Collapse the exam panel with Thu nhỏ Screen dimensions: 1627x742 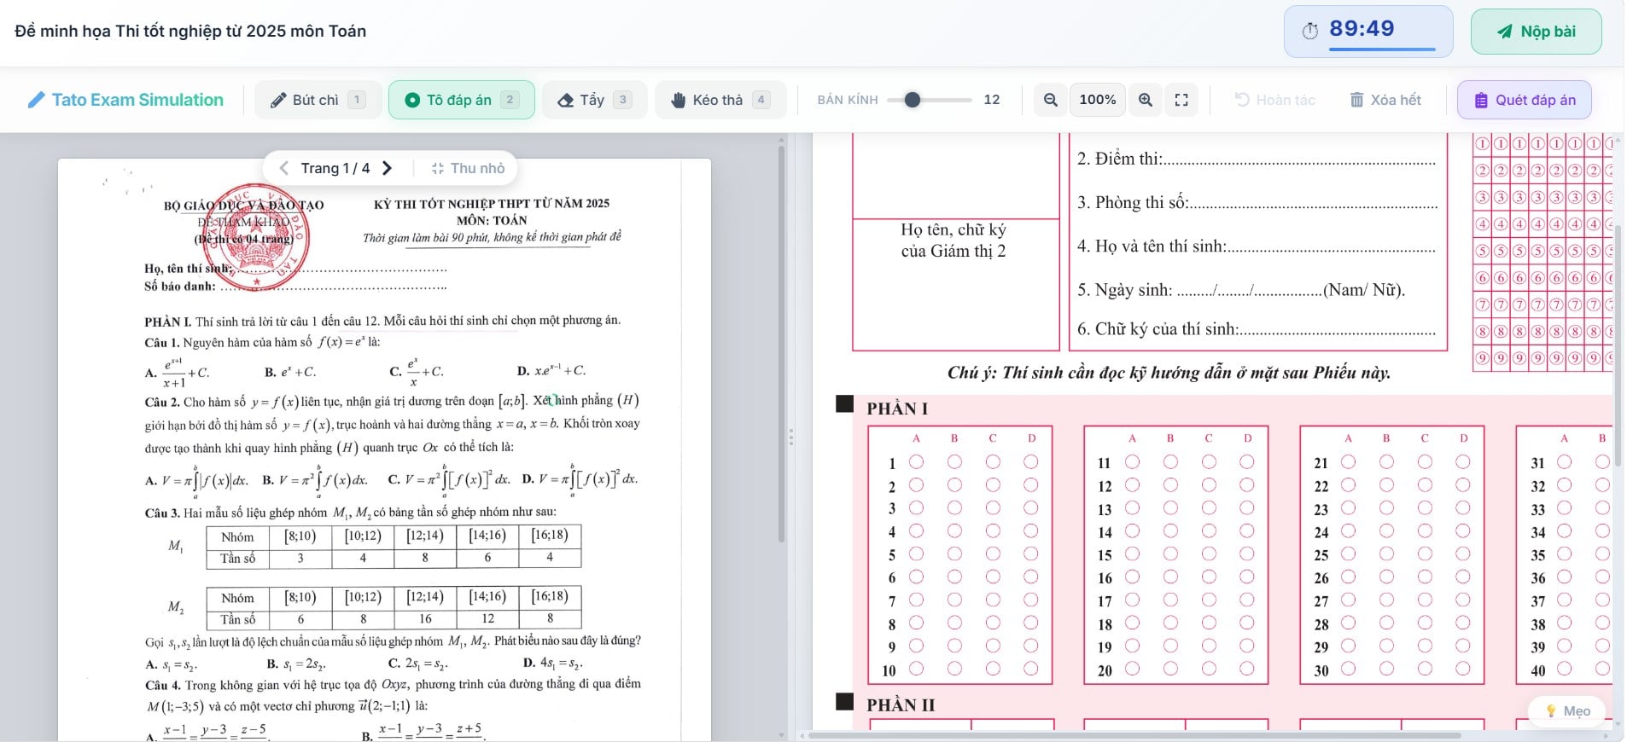[x=468, y=168]
